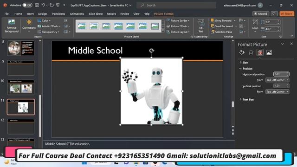Open Corrections options

coord(29,26)
